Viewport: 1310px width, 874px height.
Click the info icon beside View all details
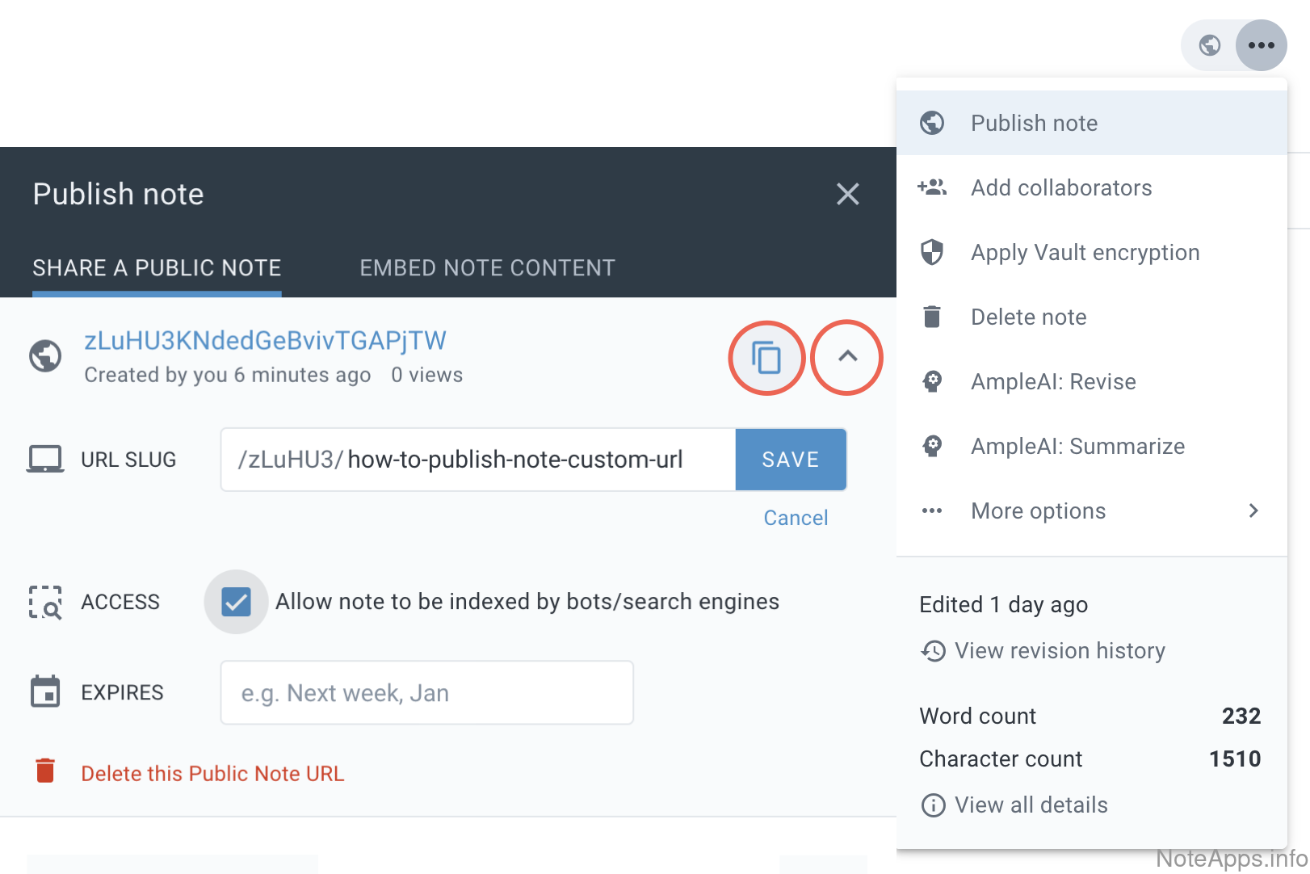[933, 805]
